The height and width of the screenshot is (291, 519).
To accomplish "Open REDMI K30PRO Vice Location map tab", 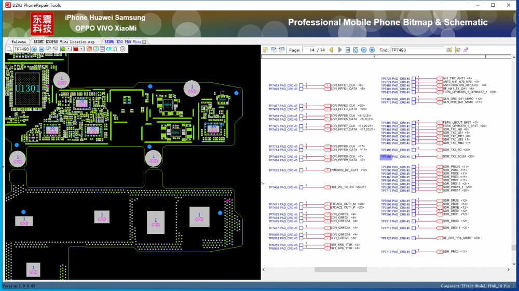I will point(64,41).
